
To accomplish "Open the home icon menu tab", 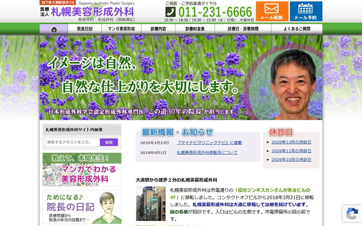I will [54, 29].
